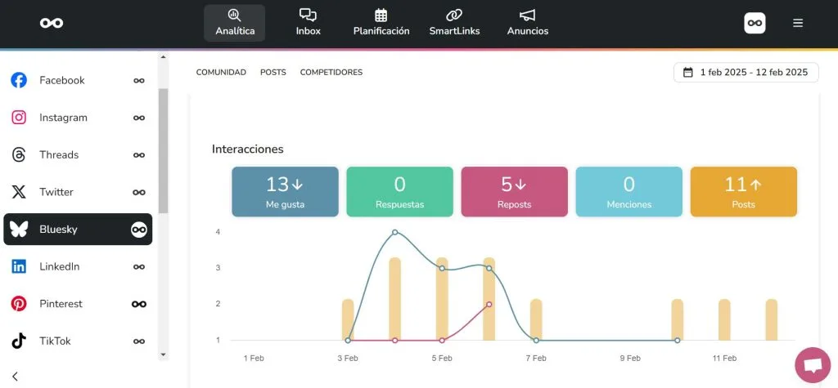
Task: Switch to the Posts tab
Action: (x=273, y=72)
